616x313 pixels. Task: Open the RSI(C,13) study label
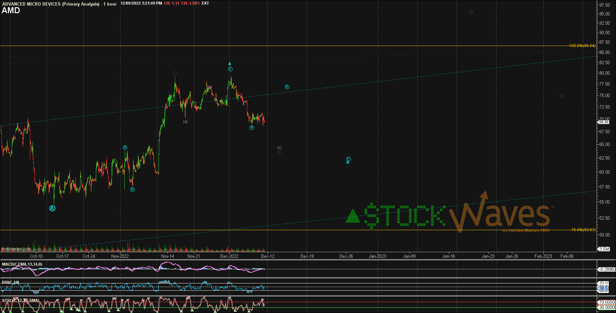coord(11,282)
